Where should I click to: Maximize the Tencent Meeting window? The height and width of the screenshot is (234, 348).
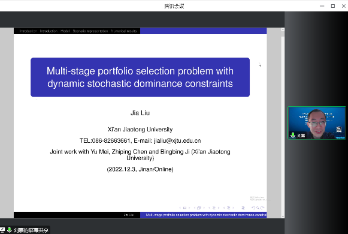click(x=333, y=6)
